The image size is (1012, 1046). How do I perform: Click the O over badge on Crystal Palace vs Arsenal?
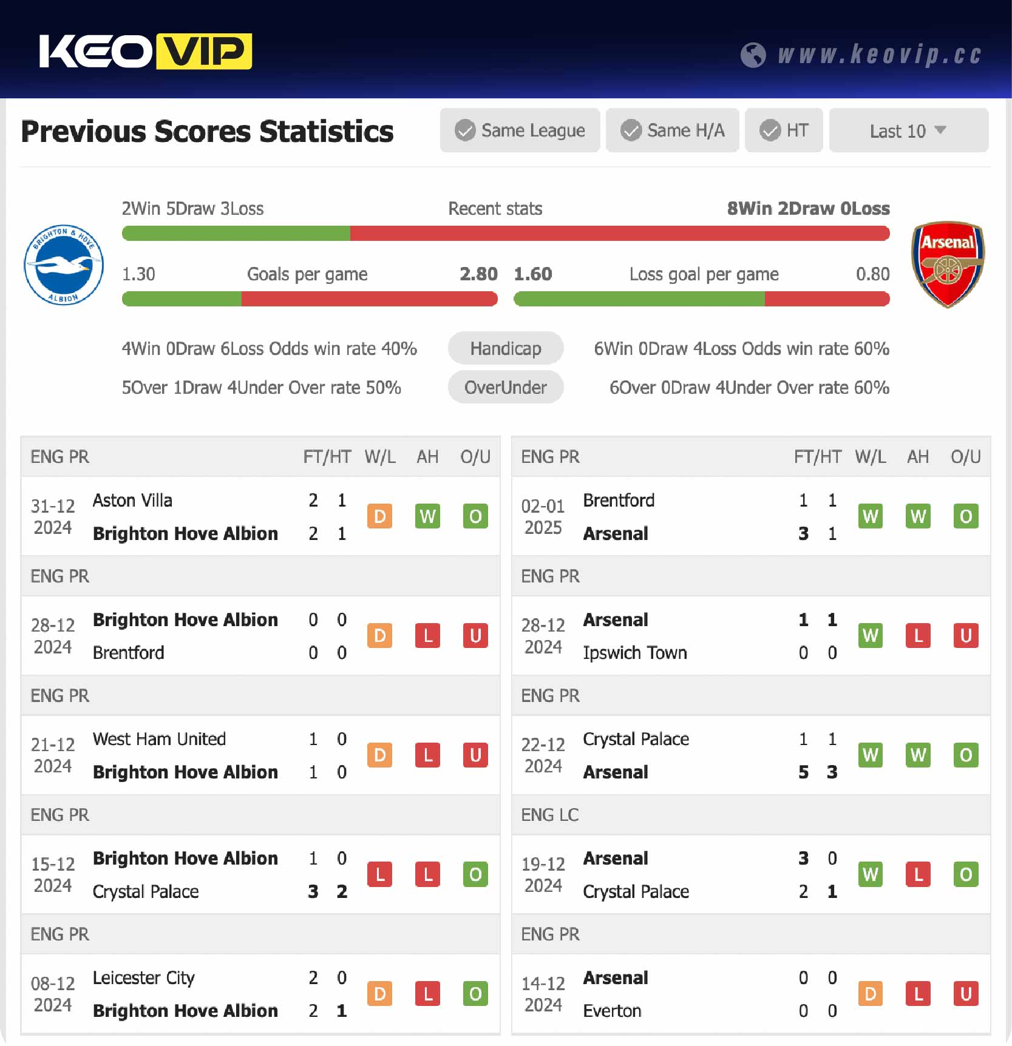point(965,755)
